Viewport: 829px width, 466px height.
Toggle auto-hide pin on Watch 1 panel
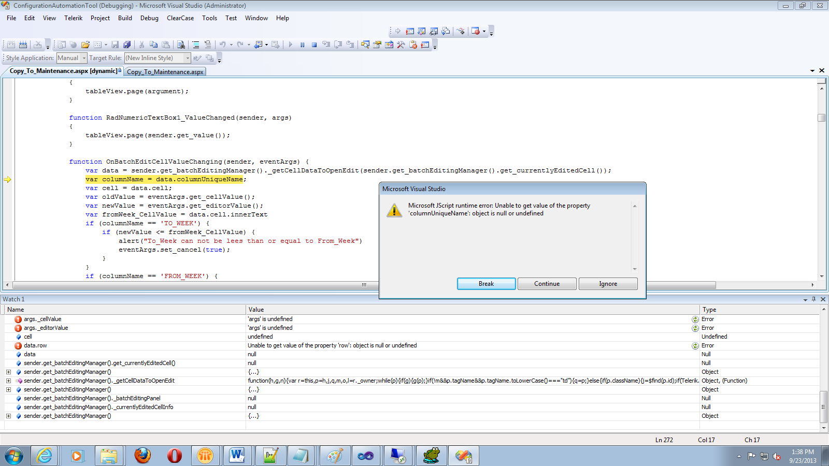813,299
